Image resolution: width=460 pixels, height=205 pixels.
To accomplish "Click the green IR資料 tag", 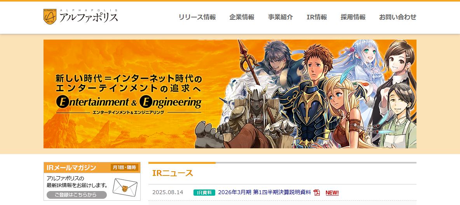I will 204,193.
